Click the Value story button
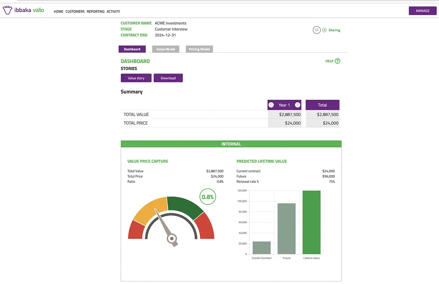This screenshot has width=439, height=284. [136, 78]
